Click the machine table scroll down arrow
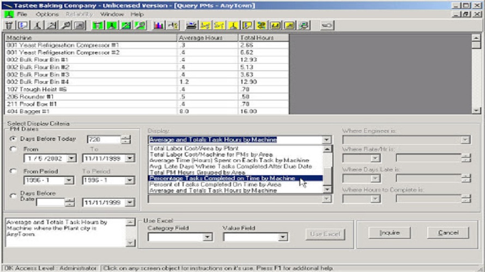Image resolution: width=485 pixels, height=272 pixels. tap(476, 110)
